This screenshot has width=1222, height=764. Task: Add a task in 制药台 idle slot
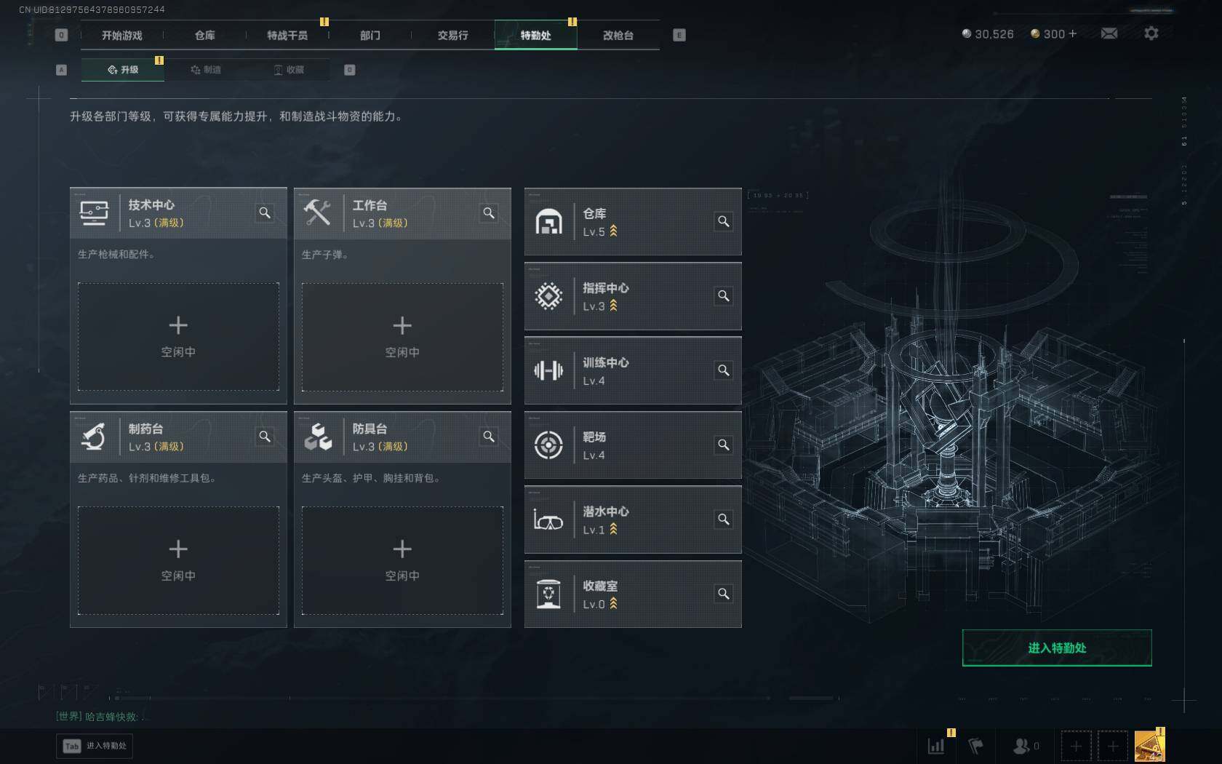(178, 560)
